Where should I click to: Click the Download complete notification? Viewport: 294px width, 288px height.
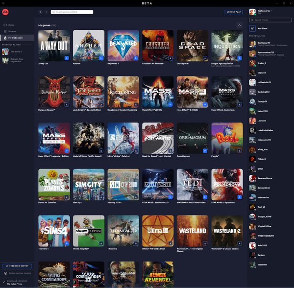(x=17, y=282)
